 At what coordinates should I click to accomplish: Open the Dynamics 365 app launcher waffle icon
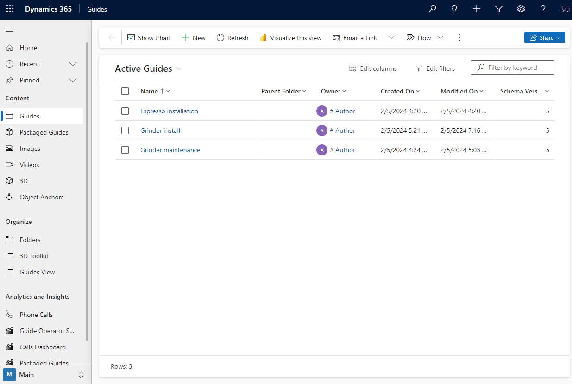coord(10,9)
